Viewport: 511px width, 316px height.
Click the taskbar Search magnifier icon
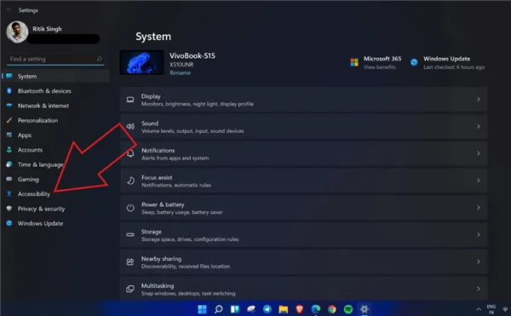218,309
